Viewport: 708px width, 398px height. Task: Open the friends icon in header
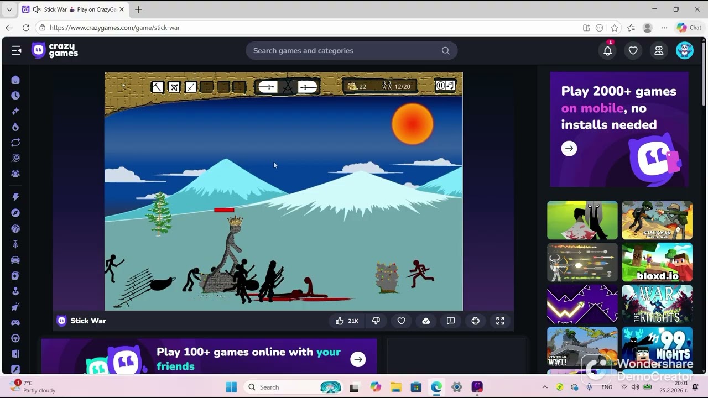click(x=659, y=50)
